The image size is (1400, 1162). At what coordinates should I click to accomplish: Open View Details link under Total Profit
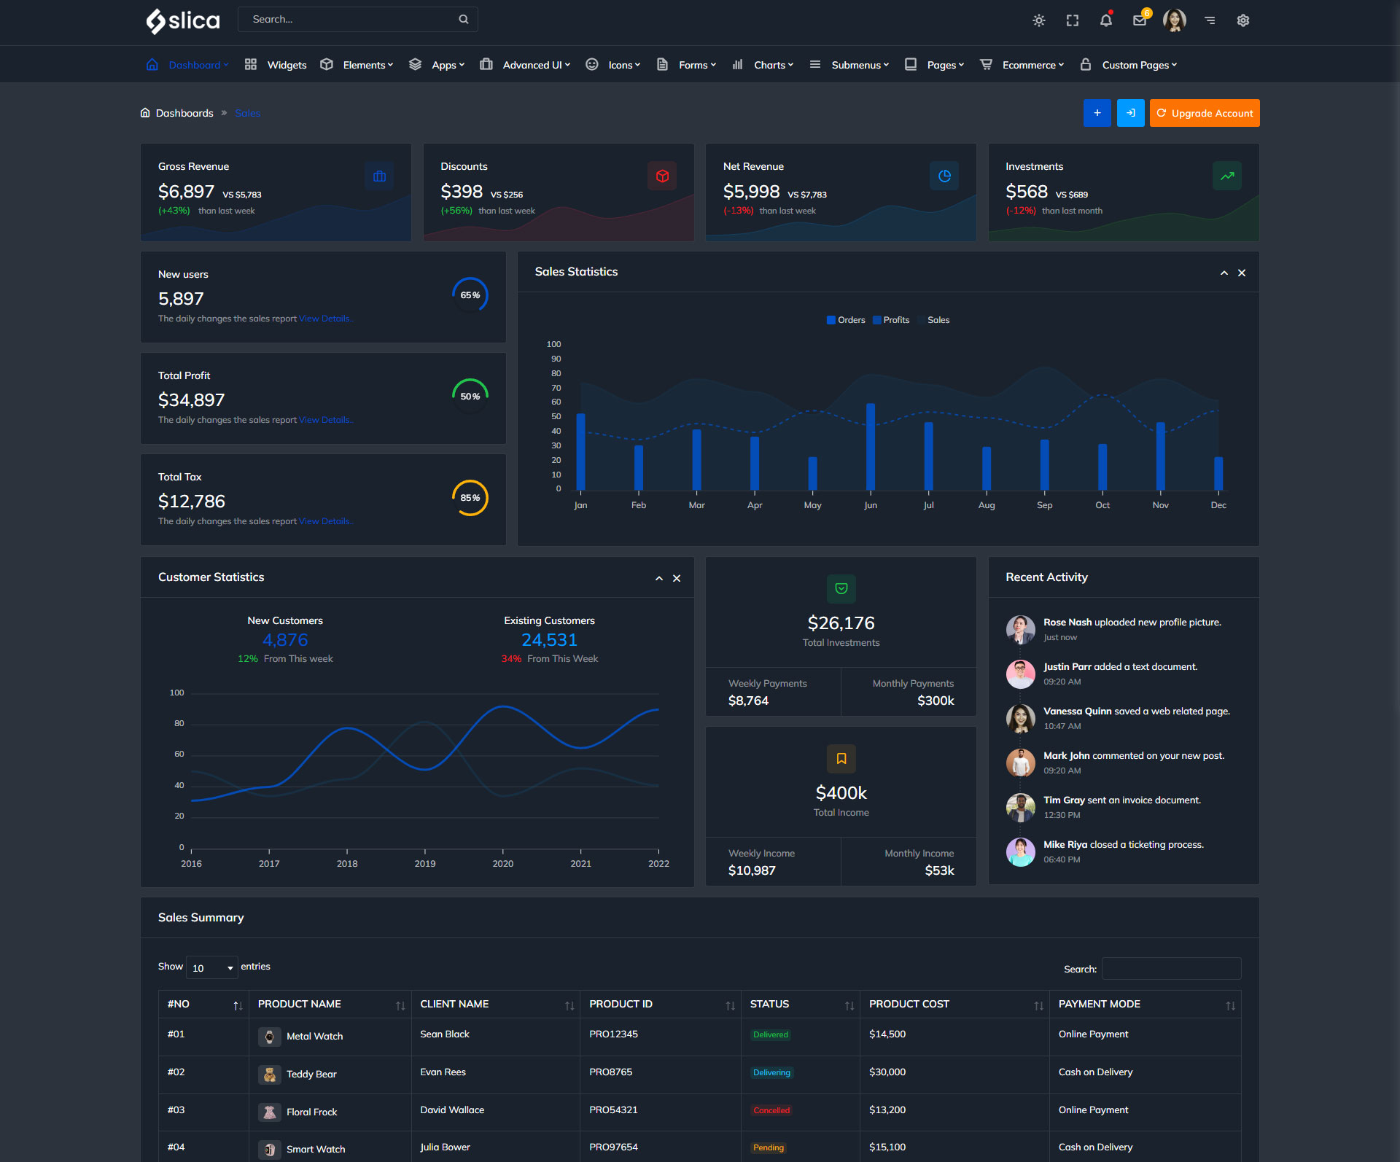pos(325,420)
